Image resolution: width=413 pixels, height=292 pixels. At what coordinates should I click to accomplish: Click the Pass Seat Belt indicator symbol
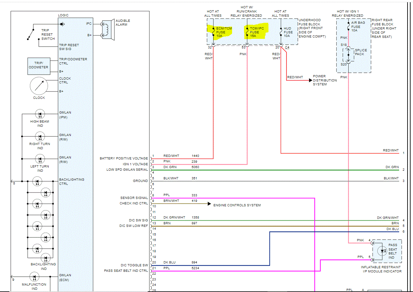pyautogui.click(x=383, y=251)
